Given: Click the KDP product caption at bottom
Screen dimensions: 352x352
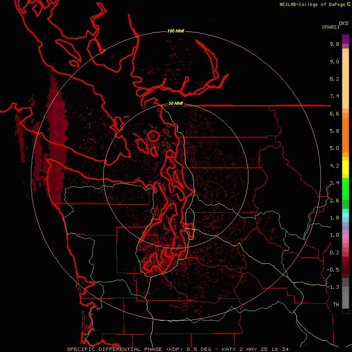Looking at the screenshot, I should point(178,349).
